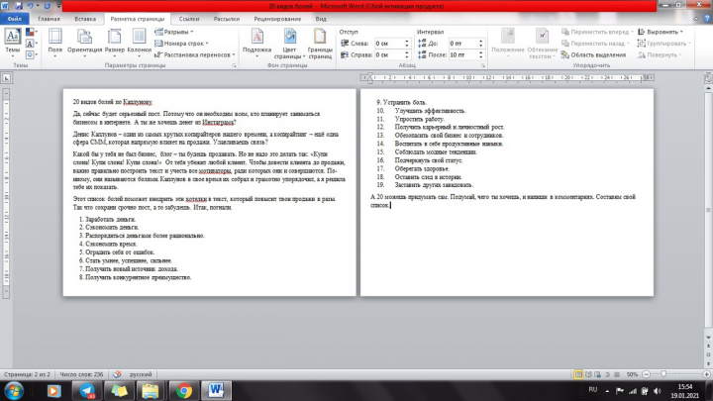The height and width of the screenshot is (401, 713).
Task: Open Абзац paragraph dialog launcher
Action: click(x=483, y=65)
